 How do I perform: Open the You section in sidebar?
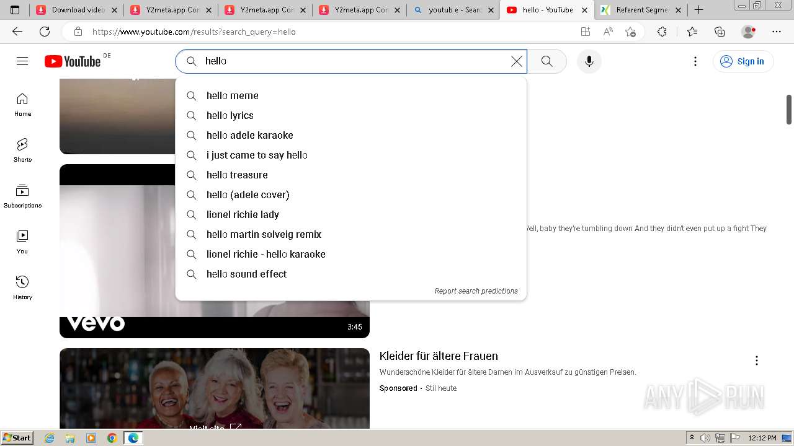pyautogui.click(x=22, y=242)
